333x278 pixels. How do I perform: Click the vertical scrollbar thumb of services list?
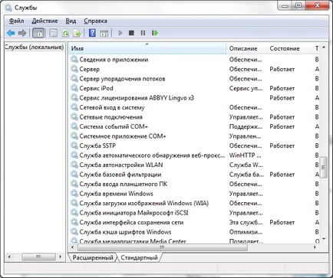pos(324,168)
